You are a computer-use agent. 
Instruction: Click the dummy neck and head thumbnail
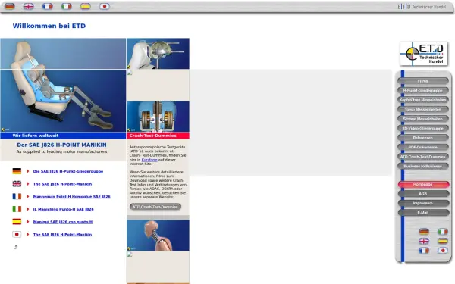coord(158,236)
